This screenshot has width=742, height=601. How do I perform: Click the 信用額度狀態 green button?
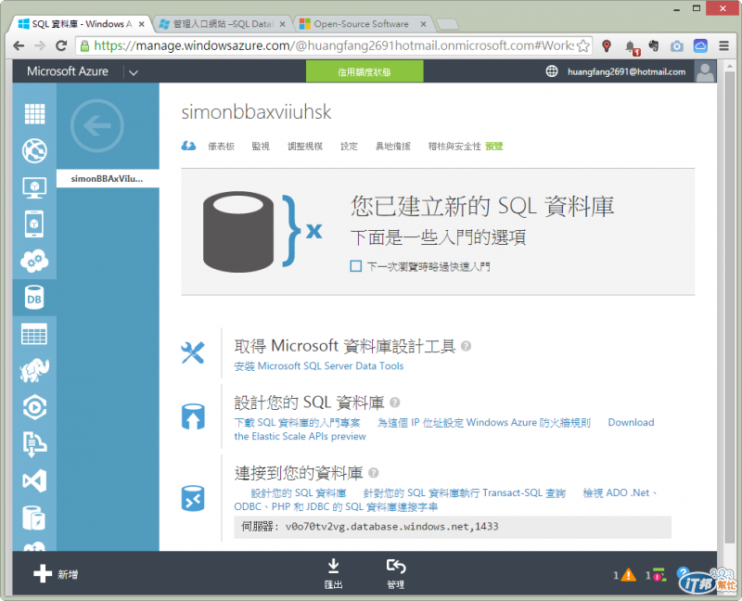365,71
